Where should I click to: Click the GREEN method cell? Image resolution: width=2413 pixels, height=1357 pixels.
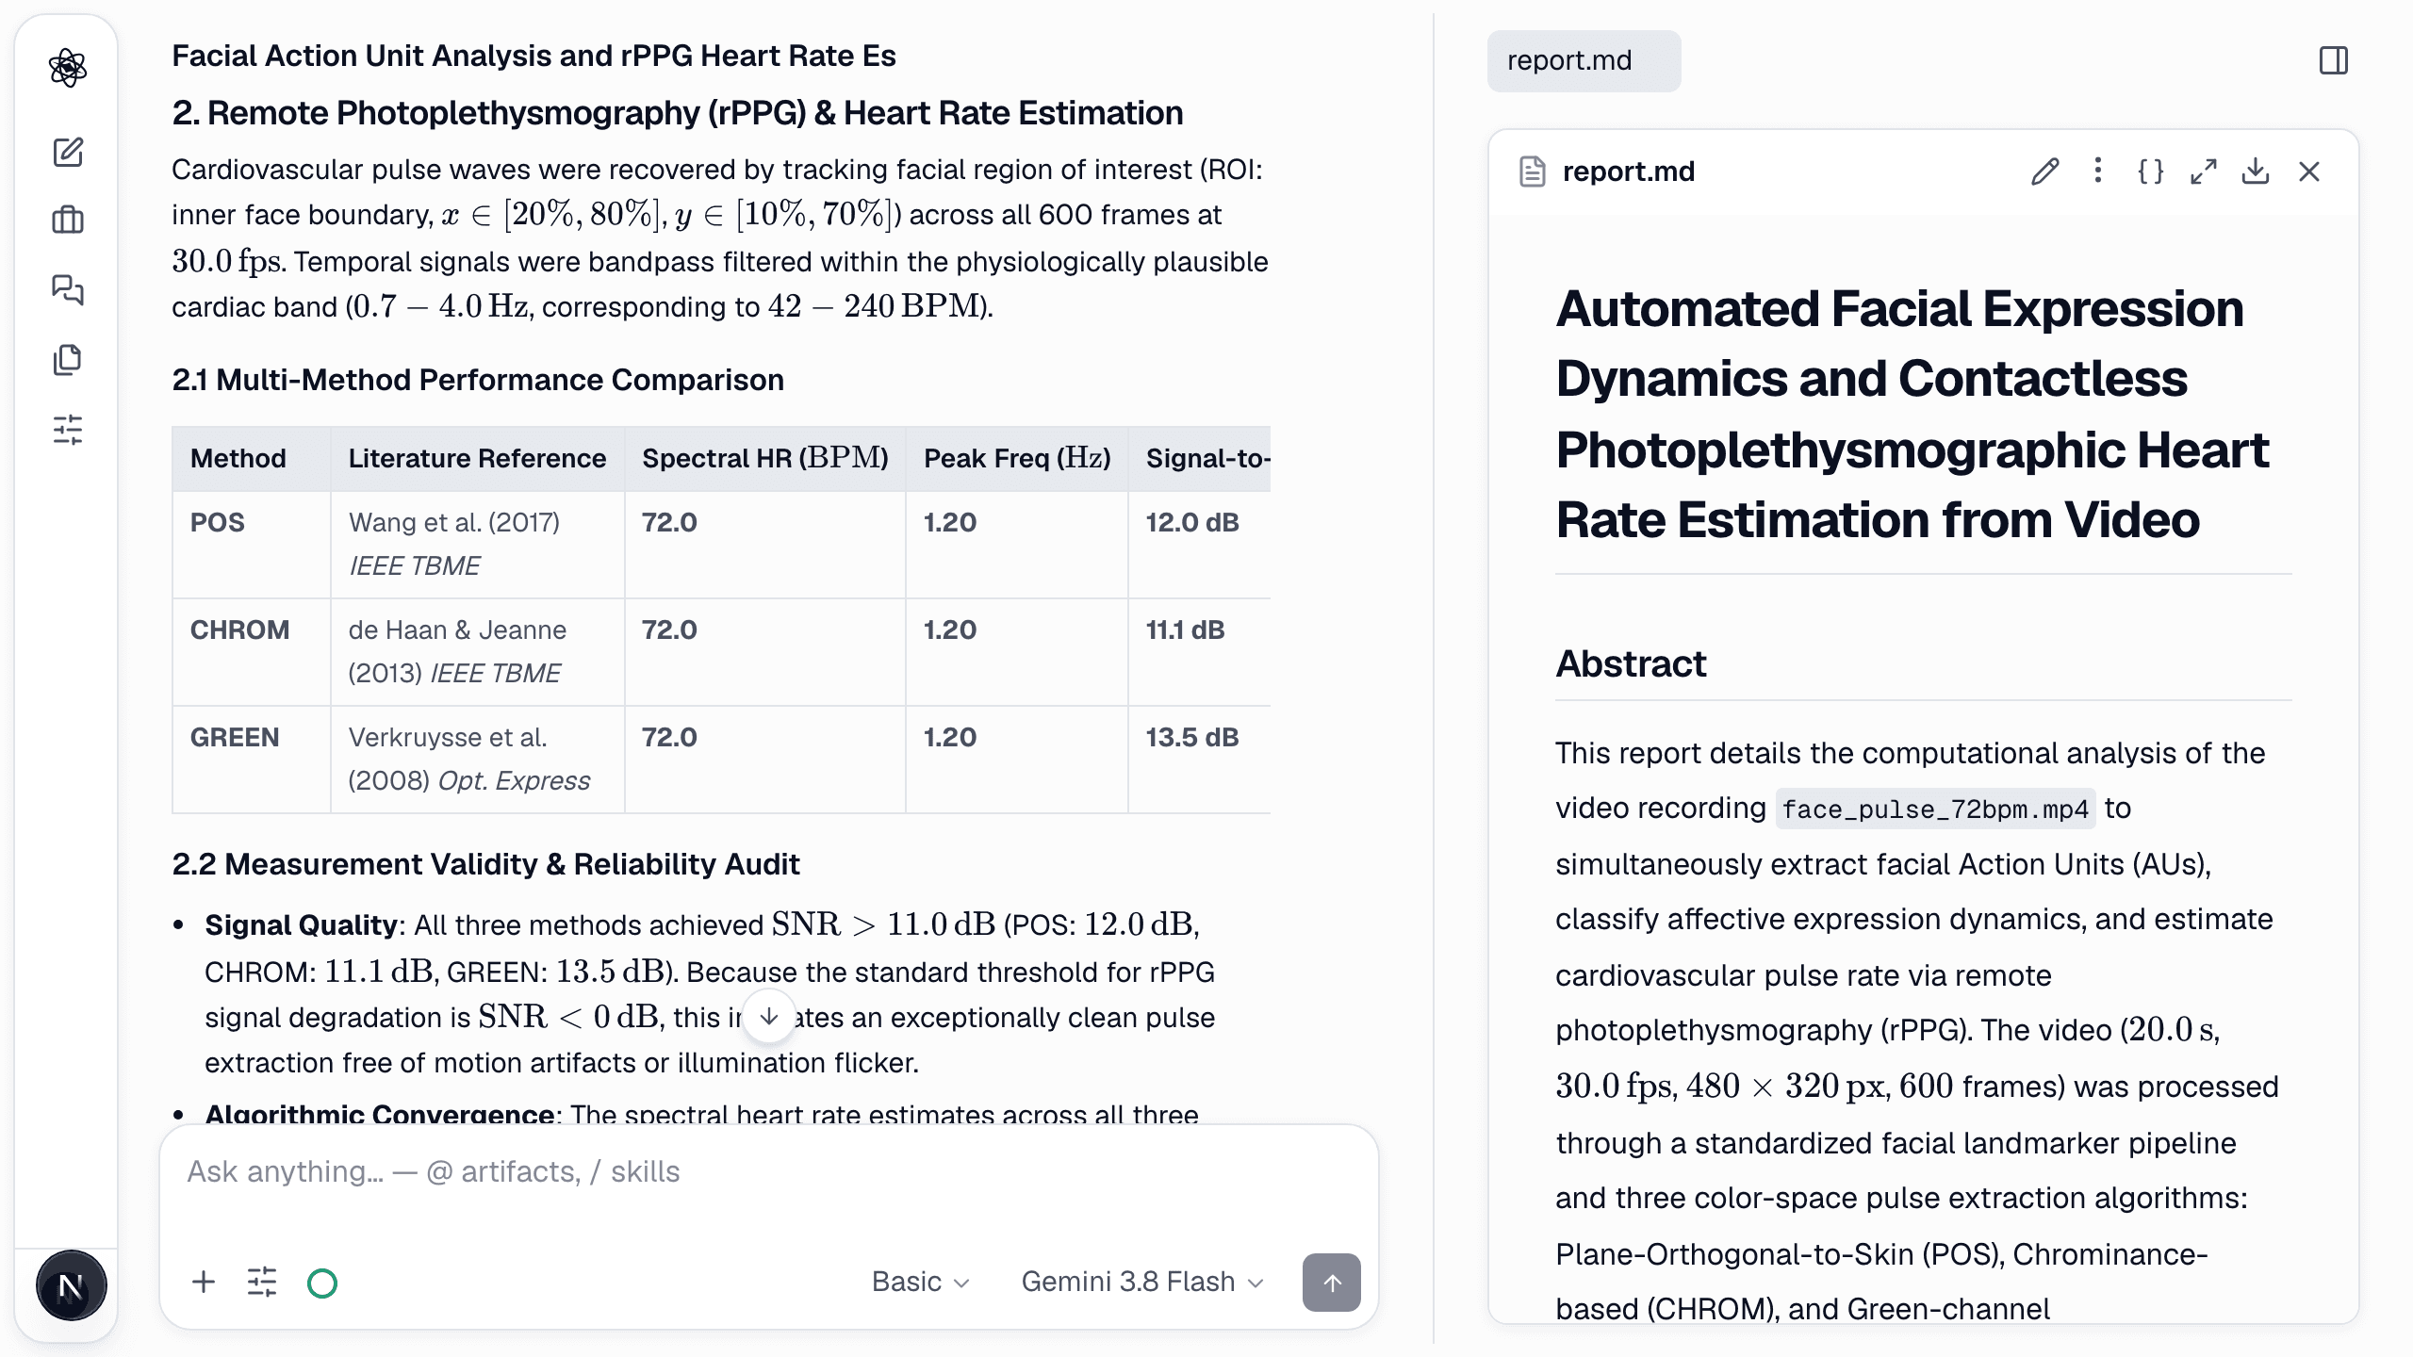click(251, 760)
